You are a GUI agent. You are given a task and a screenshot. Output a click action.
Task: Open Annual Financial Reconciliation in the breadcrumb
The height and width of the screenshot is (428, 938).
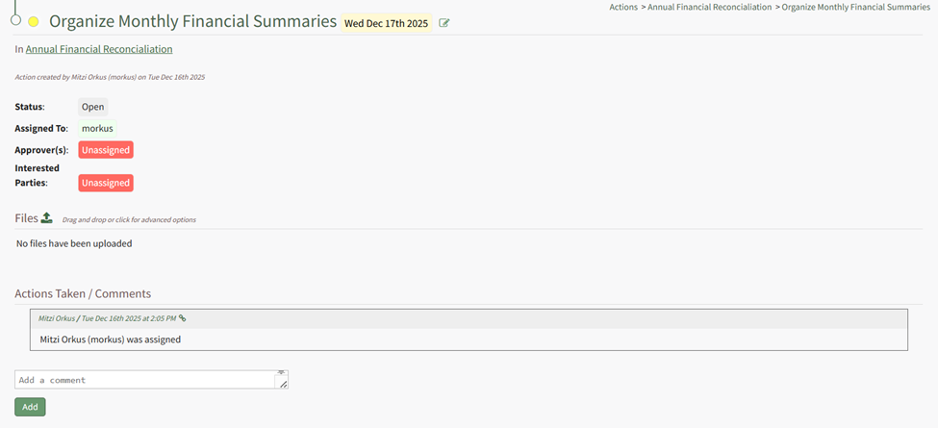click(x=710, y=7)
